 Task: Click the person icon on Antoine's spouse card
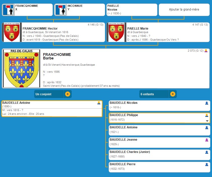coord(99,103)
